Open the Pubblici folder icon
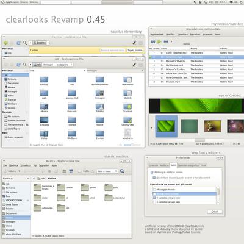 (x=99, y=107)
